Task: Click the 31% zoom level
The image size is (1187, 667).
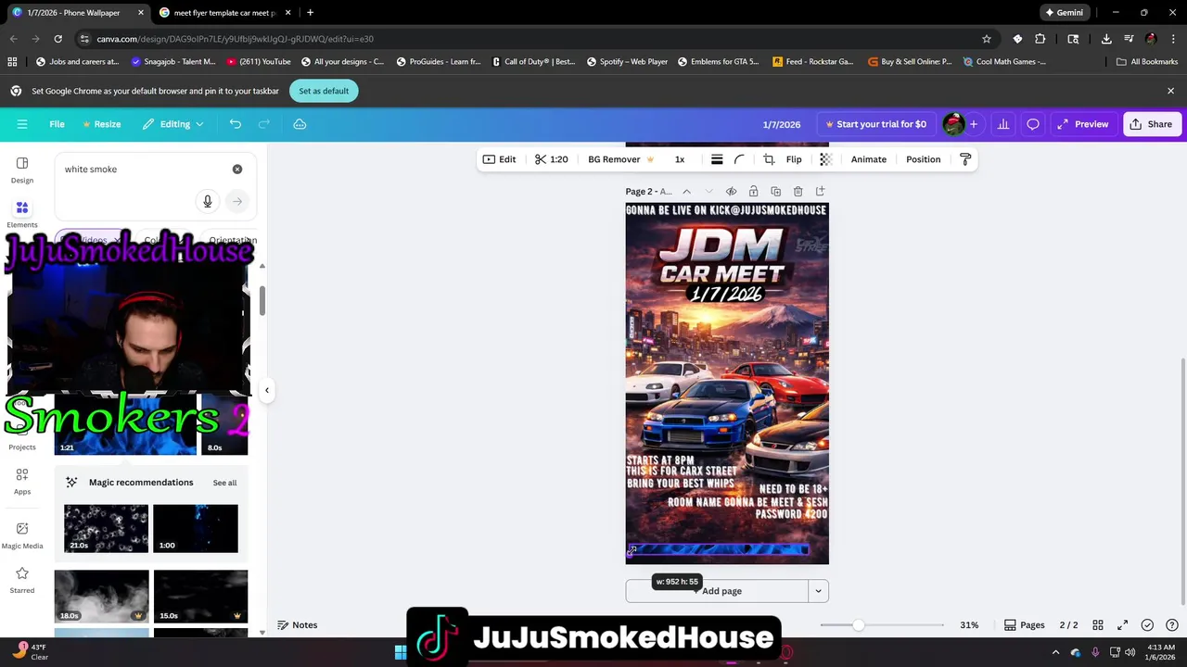Action: point(969,625)
